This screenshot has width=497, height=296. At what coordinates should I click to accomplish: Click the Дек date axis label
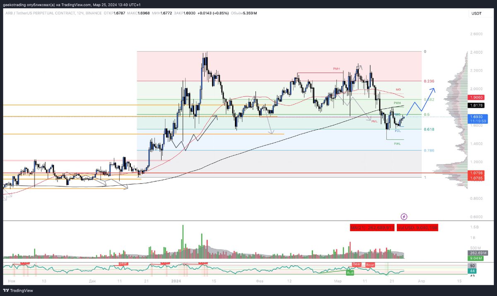click(x=92, y=281)
